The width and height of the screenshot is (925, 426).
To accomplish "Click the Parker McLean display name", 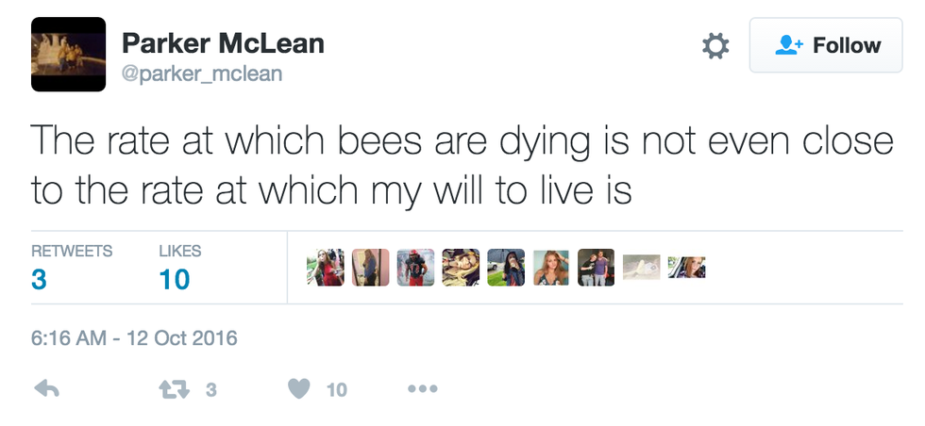I will [x=223, y=43].
